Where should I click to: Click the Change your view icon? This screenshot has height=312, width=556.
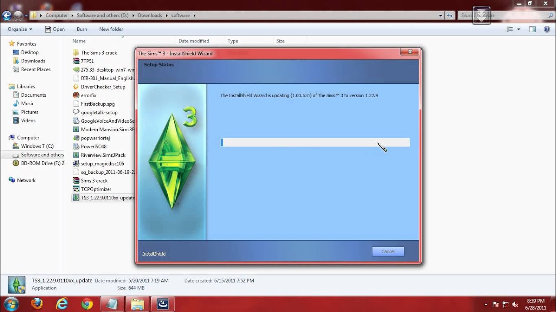[x=510, y=29]
